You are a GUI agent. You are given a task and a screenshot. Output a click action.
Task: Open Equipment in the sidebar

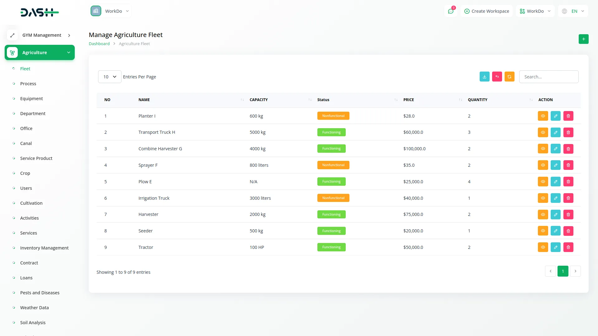(x=31, y=99)
